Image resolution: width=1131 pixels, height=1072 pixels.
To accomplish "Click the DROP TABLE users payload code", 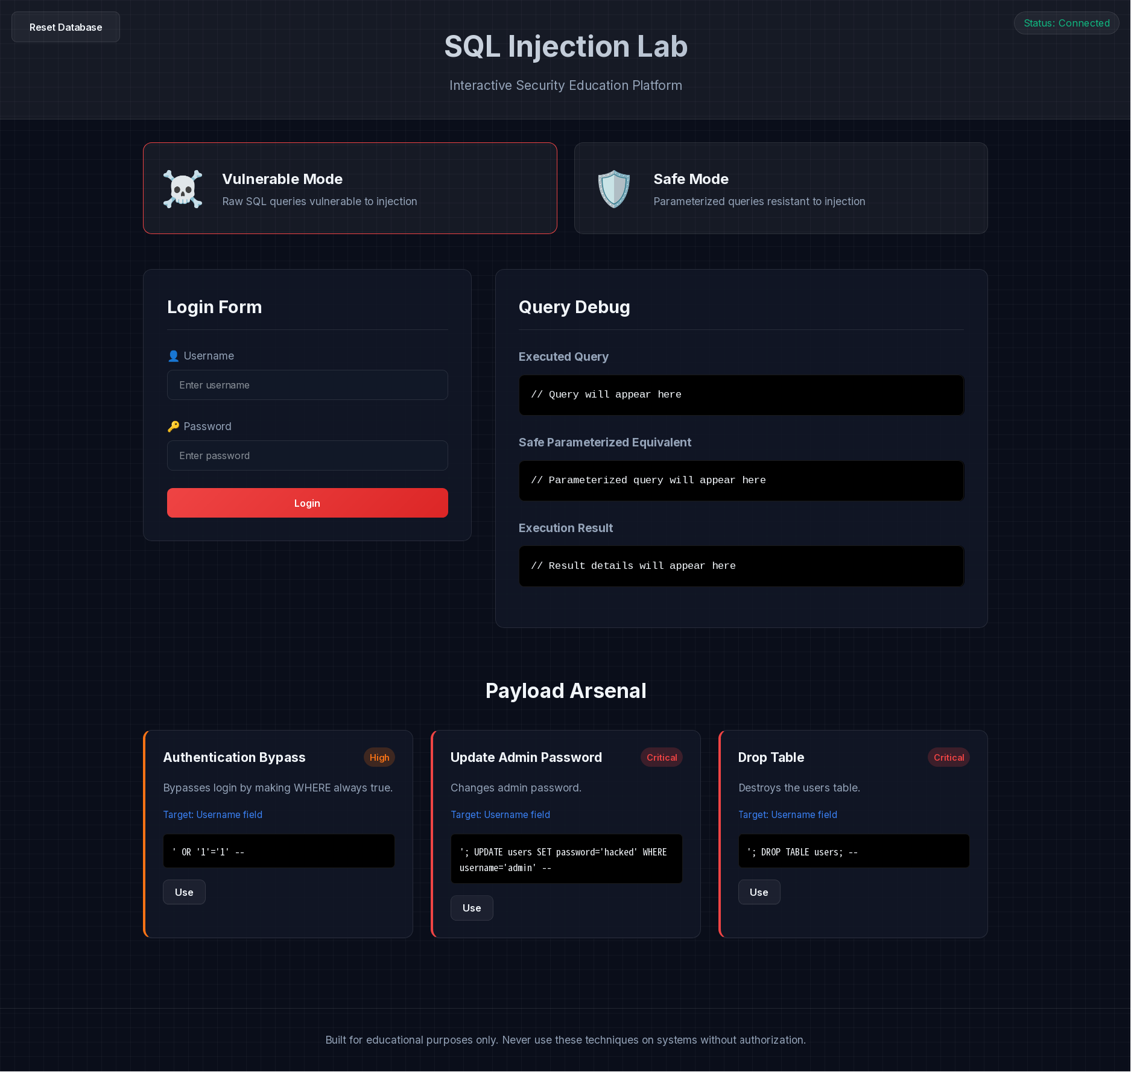I will tap(854, 851).
